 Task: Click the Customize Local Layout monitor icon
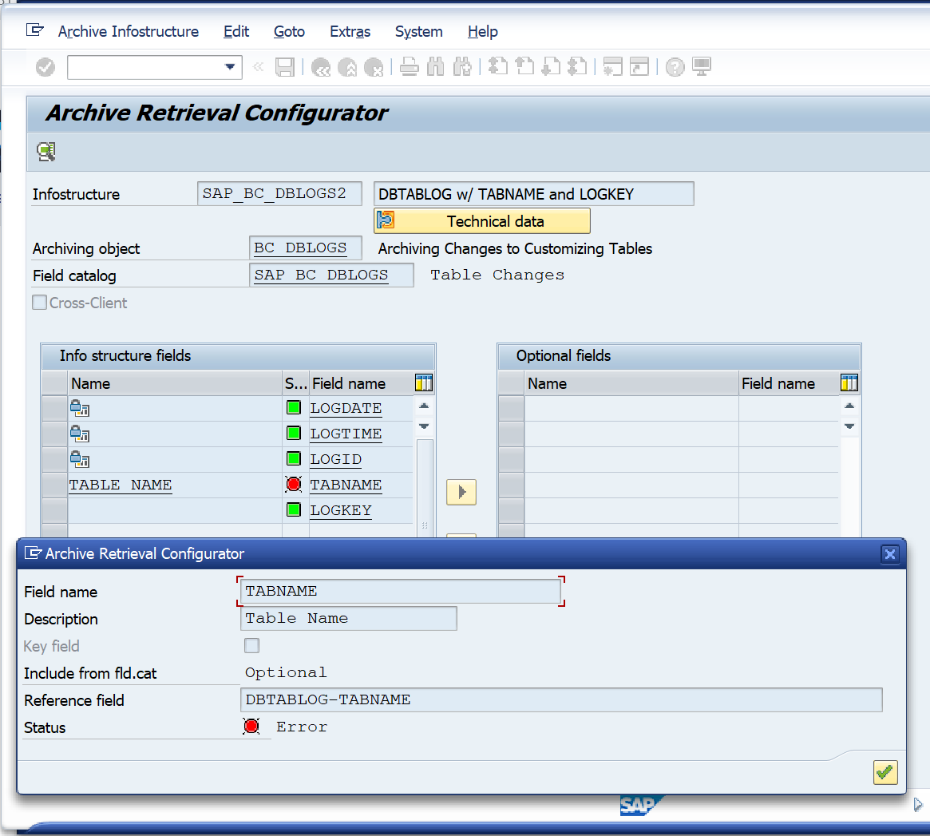[702, 66]
